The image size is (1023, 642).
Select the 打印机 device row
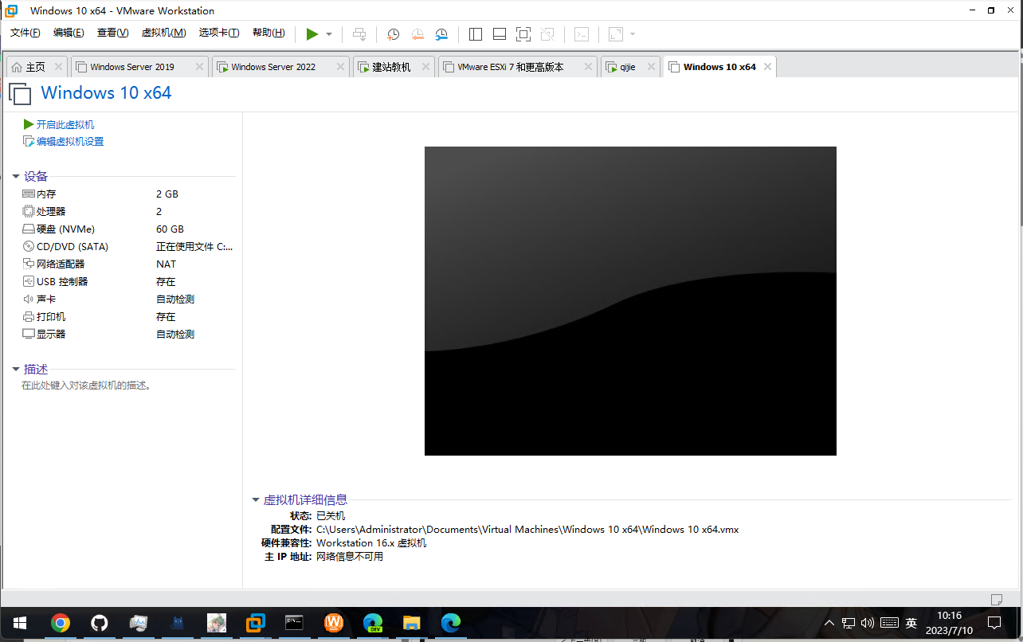tap(127, 317)
